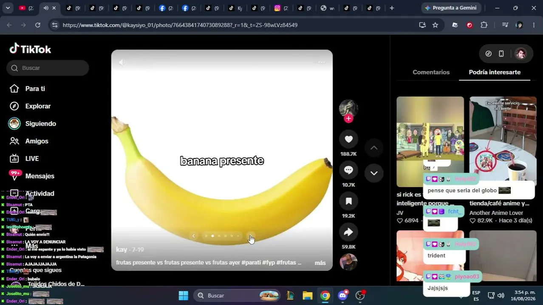Install app icon in address bar
The image size is (543, 305).
(x=422, y=25)
